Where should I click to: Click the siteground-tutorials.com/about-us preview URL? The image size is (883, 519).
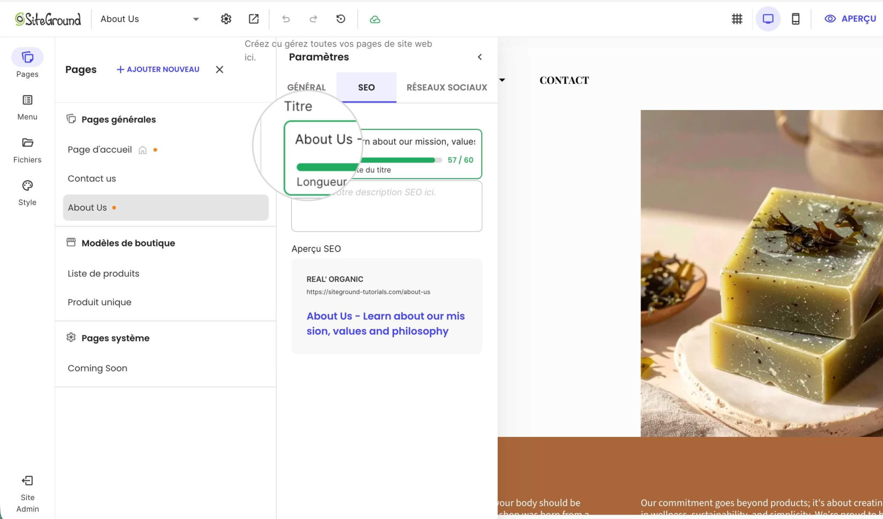point(368,292)
